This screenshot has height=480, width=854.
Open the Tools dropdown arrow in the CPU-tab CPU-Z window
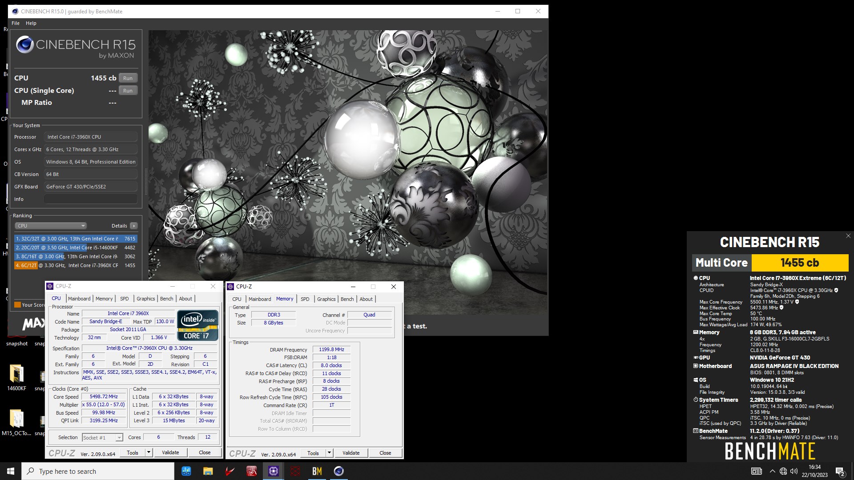coord(149,452)
